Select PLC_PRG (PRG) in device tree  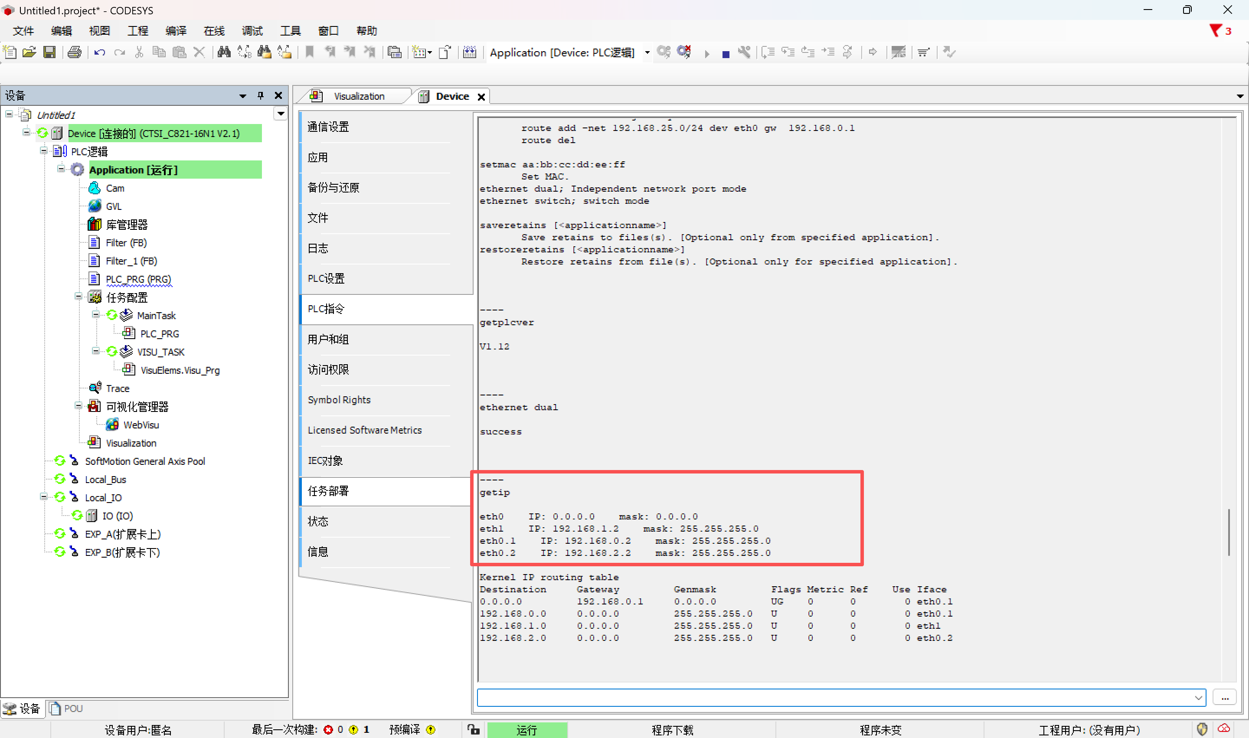pos(138,279)
